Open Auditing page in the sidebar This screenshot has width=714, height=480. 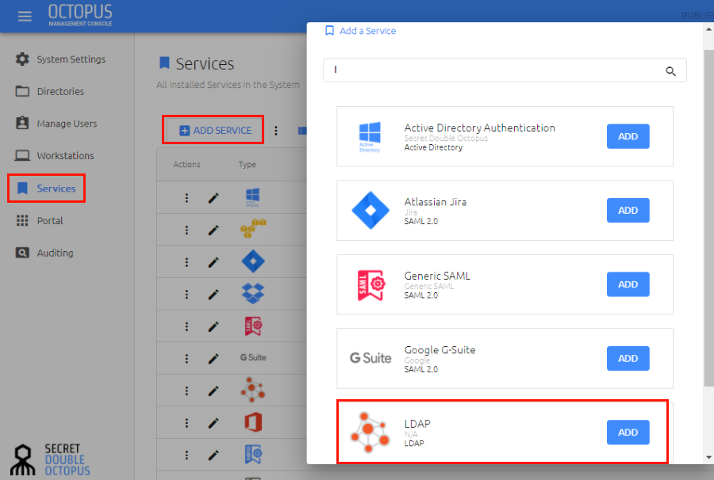pyautogui.click(x=44, y=253)
